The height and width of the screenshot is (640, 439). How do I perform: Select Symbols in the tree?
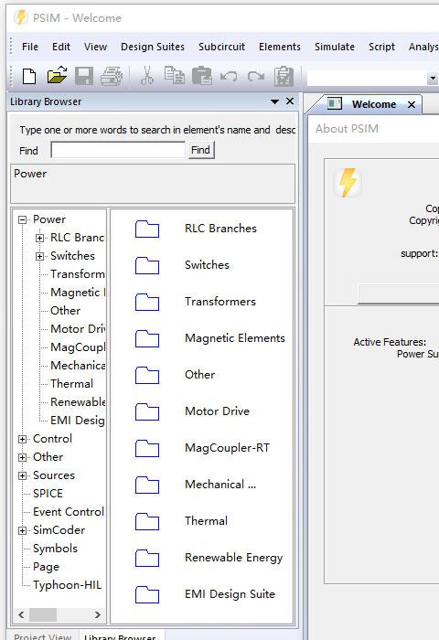tap(55, 549)
